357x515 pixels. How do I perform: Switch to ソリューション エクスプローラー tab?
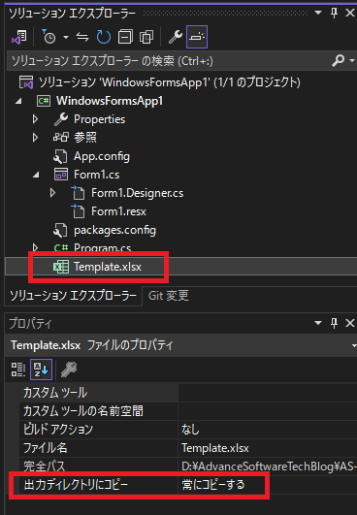[x=73, y=296]
